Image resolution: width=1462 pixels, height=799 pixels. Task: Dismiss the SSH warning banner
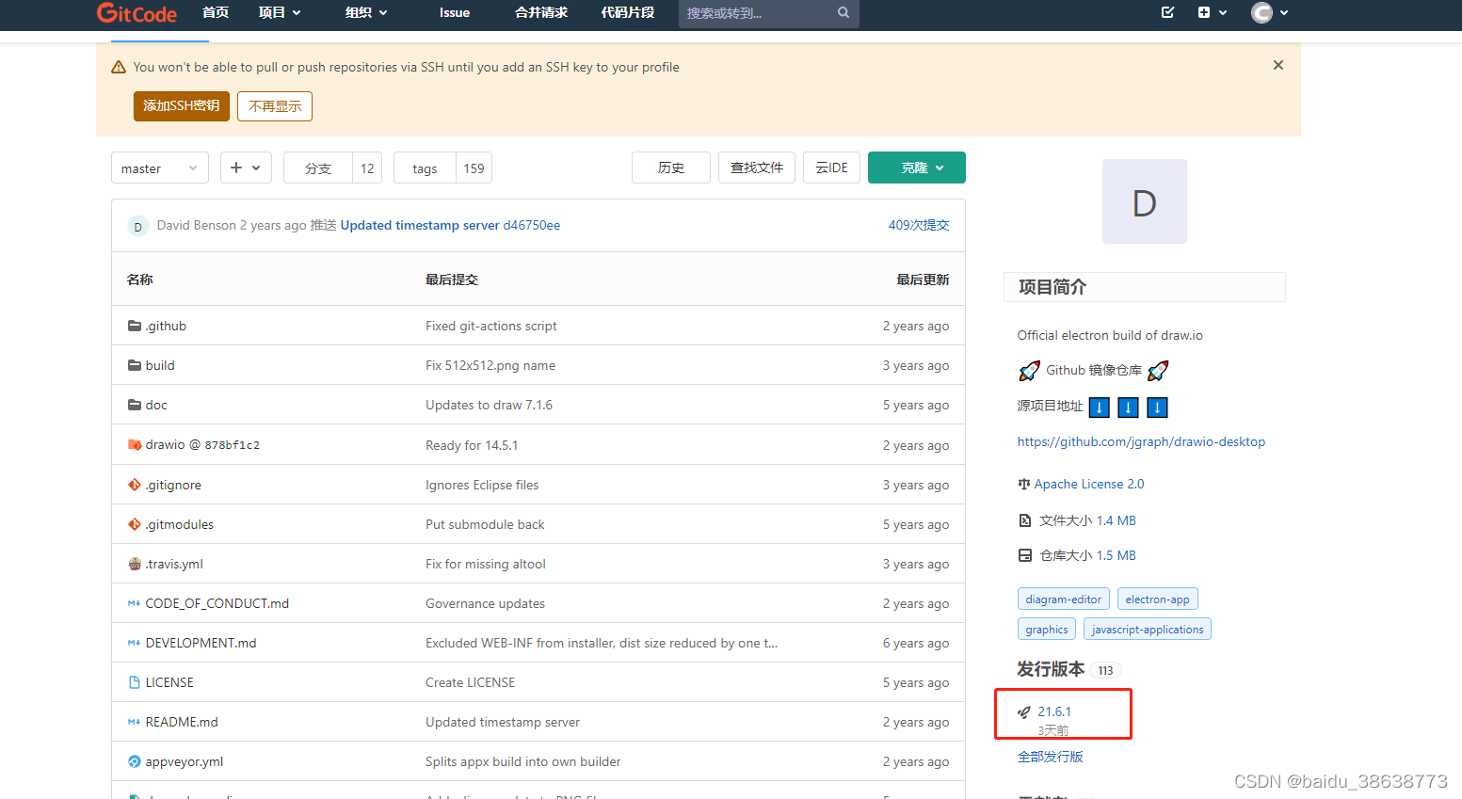1277,65
